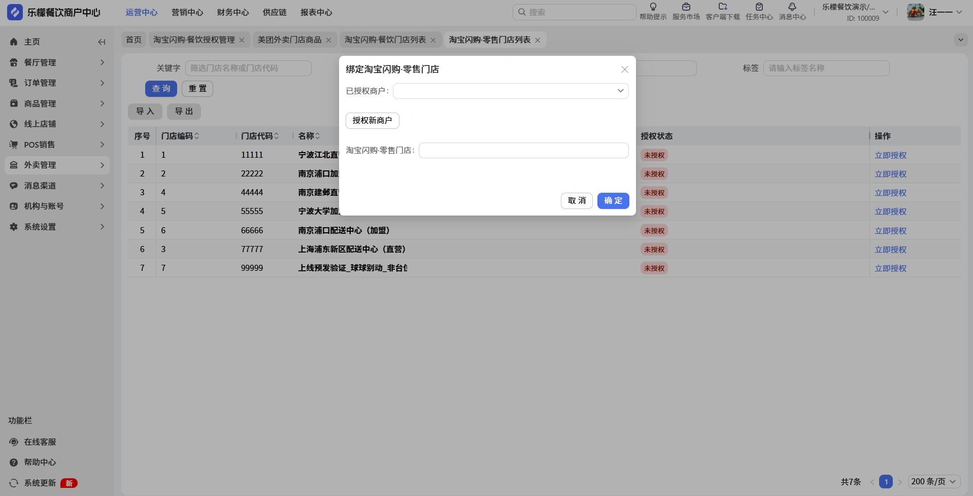The image size is (973, 496).
Task: Switch to the 首页 tab
Action: point(134,40)
